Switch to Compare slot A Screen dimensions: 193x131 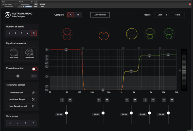pos(71,15)
